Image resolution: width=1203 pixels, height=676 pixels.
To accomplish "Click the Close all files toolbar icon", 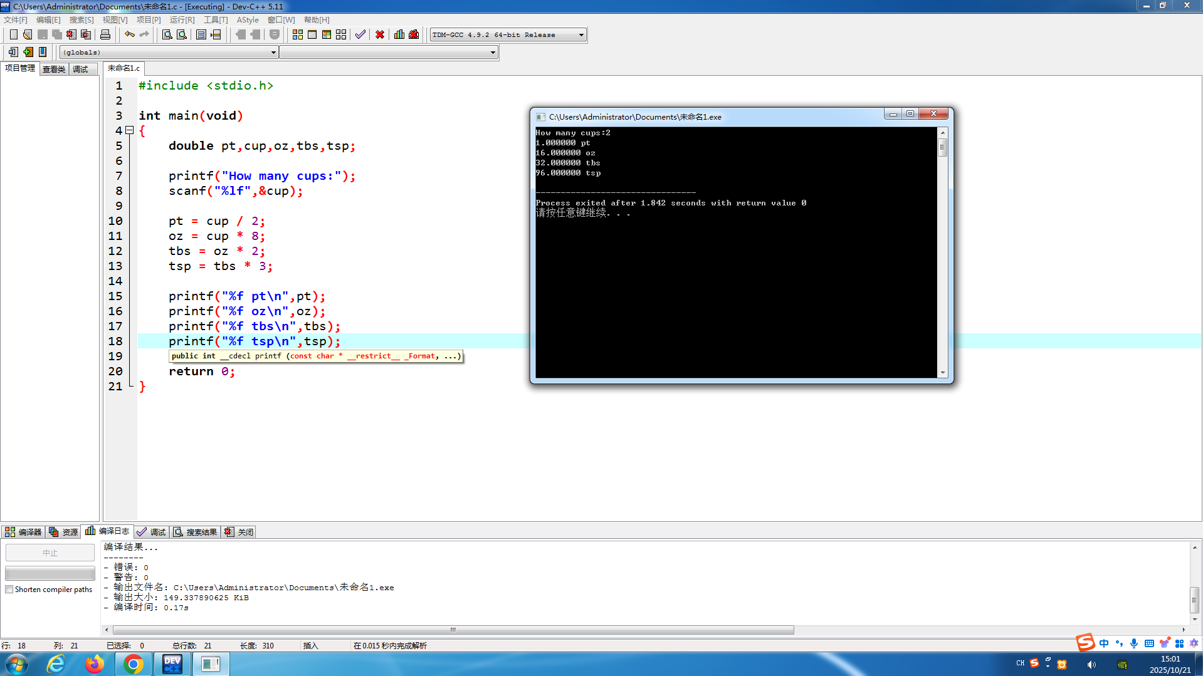I will pos(86,34).
